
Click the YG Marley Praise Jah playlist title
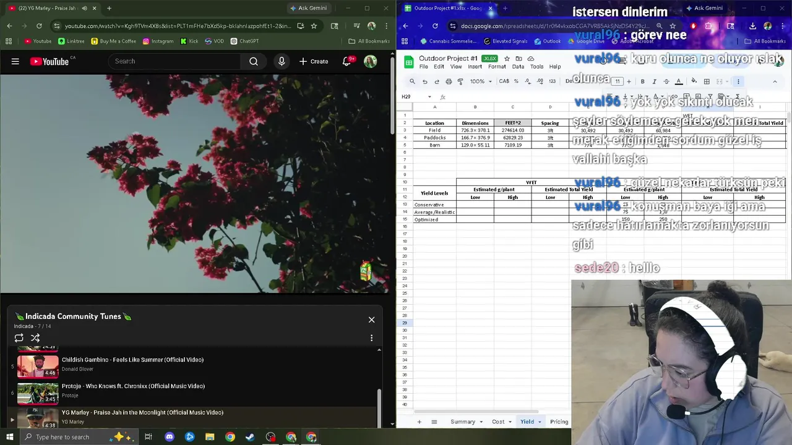pyautogui.click(x=142, y=412)
